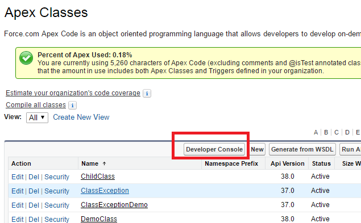Open Security for ClassExceptionDemo
The image size is (361, 223).
pyautogui.click(x=57, y=205)
